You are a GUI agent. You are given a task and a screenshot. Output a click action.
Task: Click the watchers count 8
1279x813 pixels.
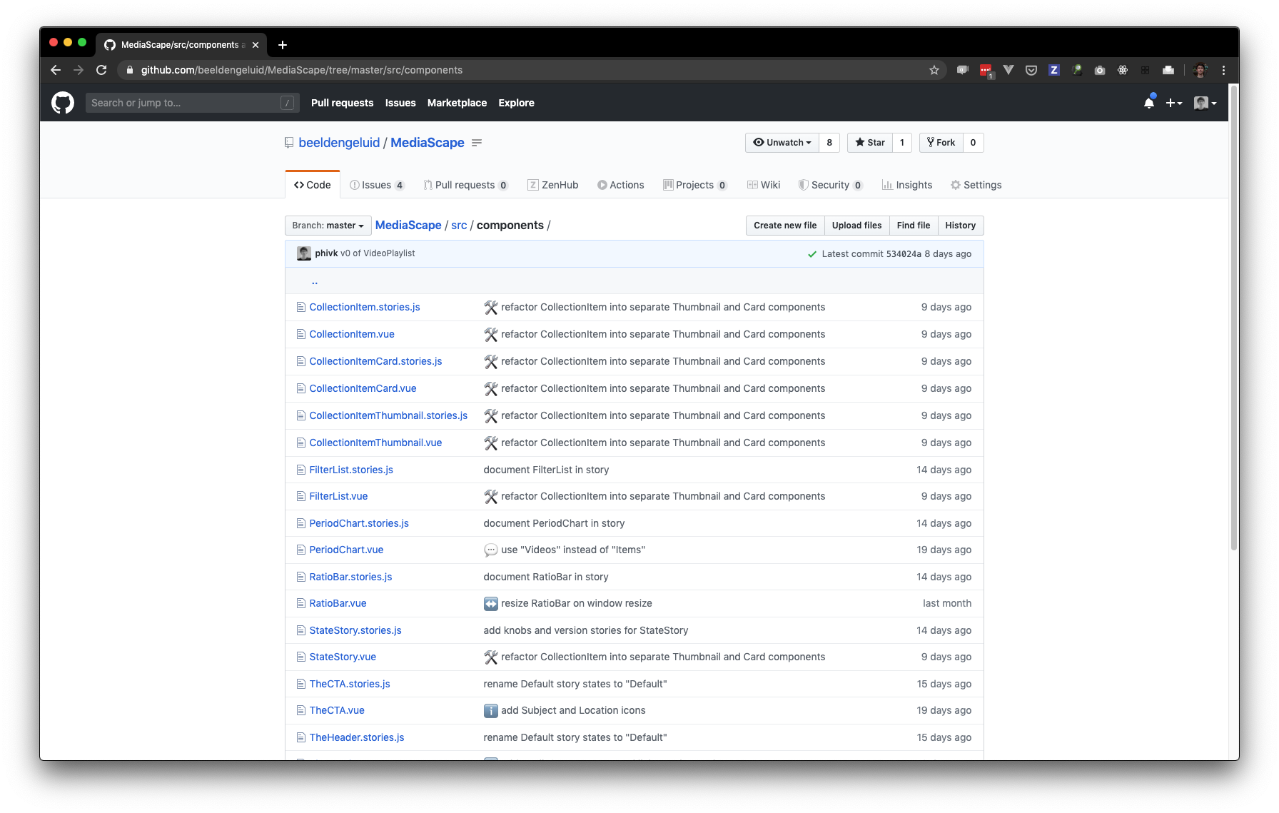coord(829,143)
